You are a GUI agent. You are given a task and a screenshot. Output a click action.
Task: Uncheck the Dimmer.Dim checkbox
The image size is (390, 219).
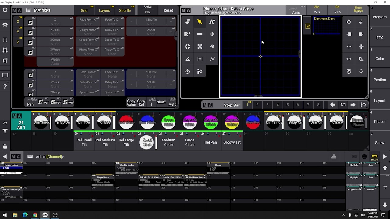pyautogui.click(x=308, y=26)
